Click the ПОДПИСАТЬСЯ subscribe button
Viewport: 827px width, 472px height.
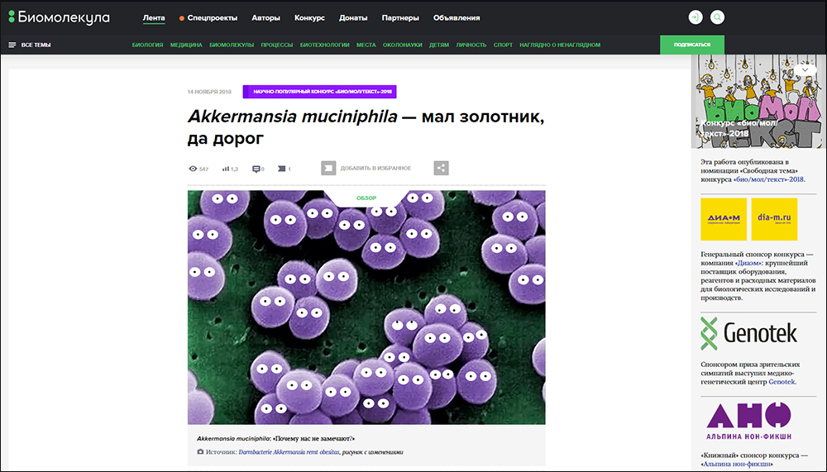tap(692, 45)
